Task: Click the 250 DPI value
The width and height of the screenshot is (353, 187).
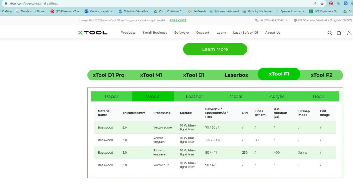Action: (x=245, y=152)
